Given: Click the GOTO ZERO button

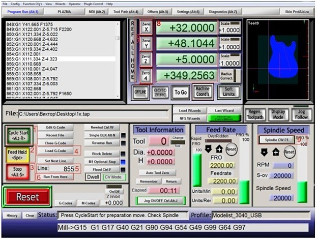Looking at the screenshot, I should pos(160,93).
